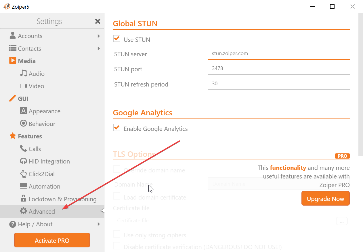Click the Advanced gear icon
Image resolution: width=363 pixels, height=252 pixels.
[x=23, y=211]
